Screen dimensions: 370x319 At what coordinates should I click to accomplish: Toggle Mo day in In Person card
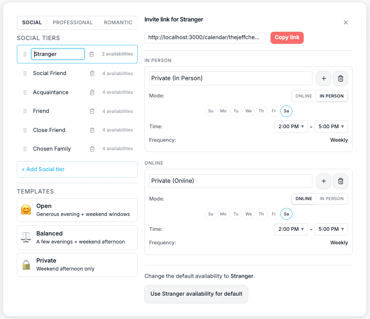[223, 111]
